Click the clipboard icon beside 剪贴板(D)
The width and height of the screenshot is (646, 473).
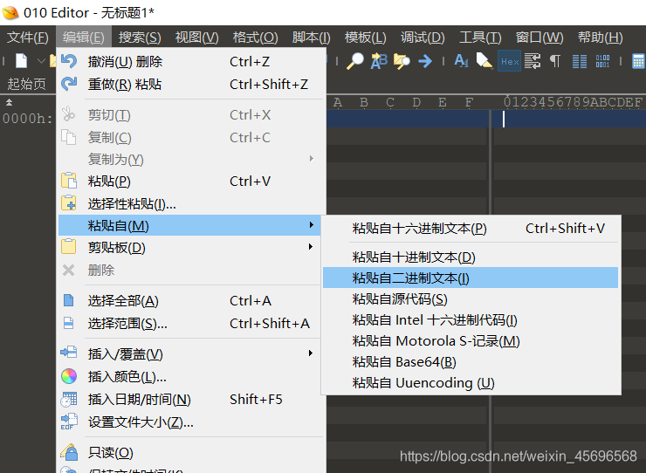(69, 246)
